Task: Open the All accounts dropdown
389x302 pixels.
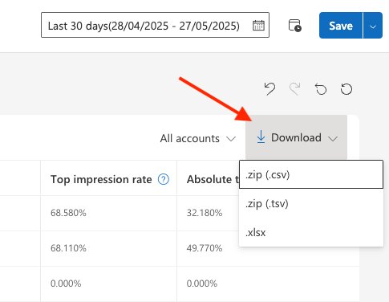Action: [198, 138]
